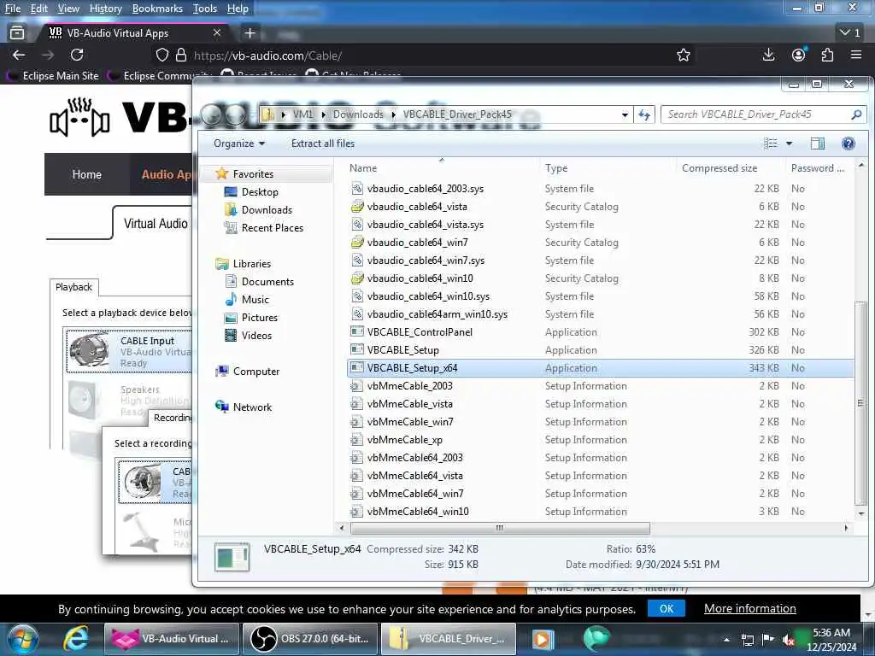Select VBCABLE_Setup application

click(402, 349)
